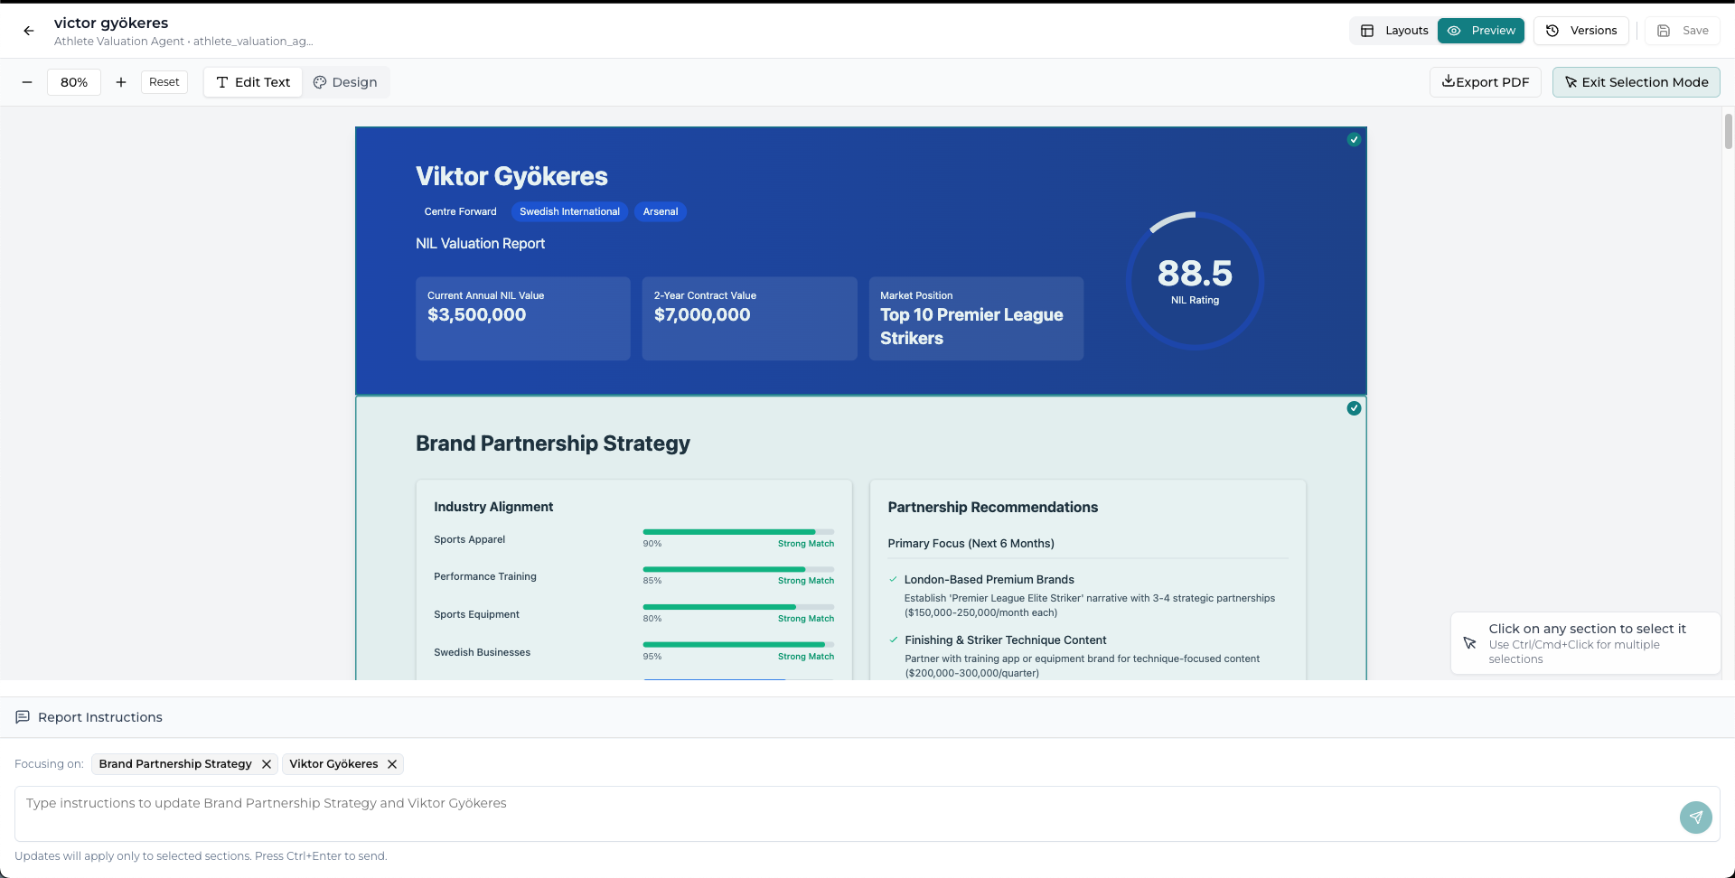Click Finishing & Striker Technique Content item
Image resolution: width=1735 pixels, height=878 pixels.
[1005, 640]
